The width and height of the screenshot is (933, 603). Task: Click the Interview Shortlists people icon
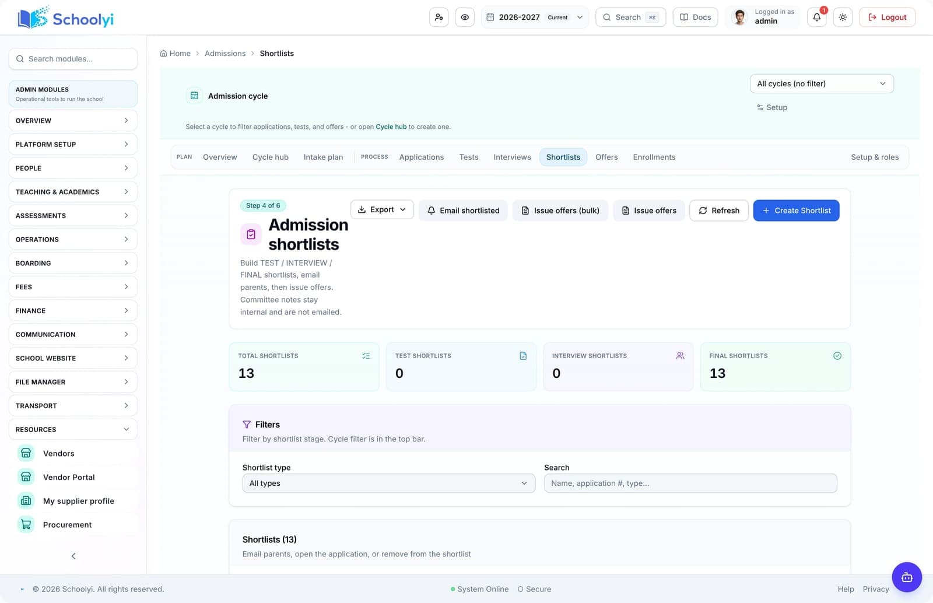pyautogui.click(x=680, y=356)
